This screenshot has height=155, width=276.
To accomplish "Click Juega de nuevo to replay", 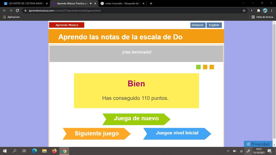I will (136, 119).
